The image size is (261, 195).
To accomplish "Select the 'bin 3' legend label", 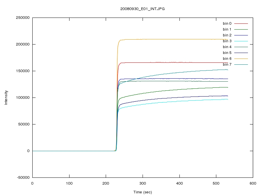I will coord(227,41).
